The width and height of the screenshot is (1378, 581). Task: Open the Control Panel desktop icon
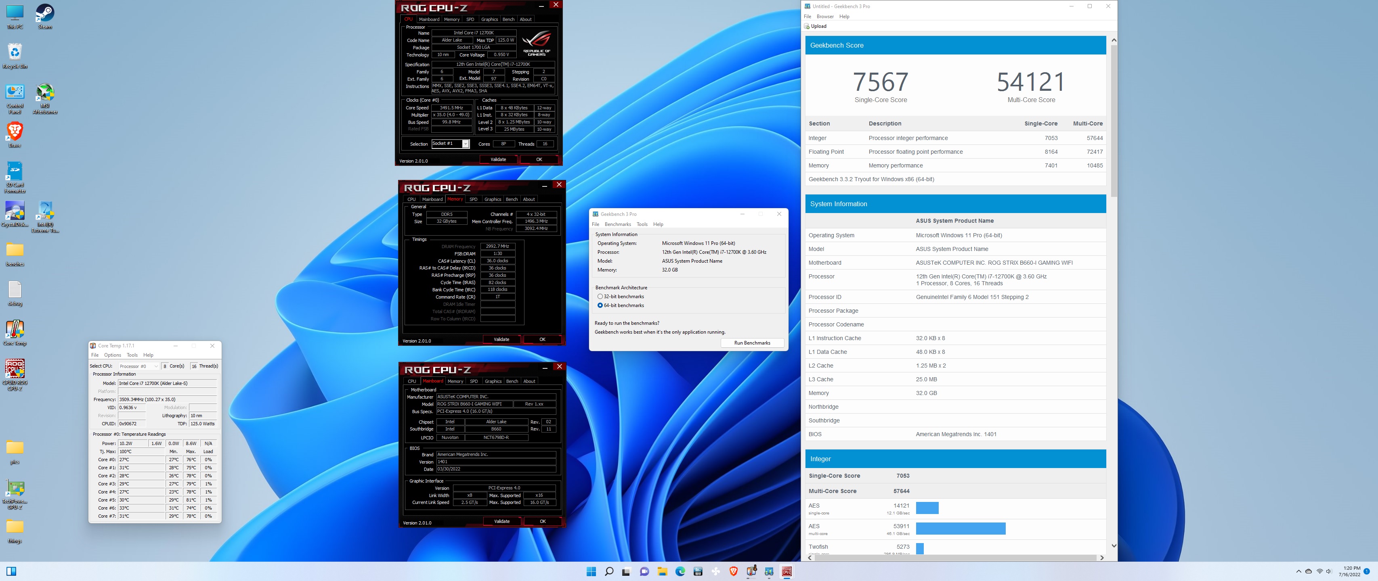coord(15,99)
